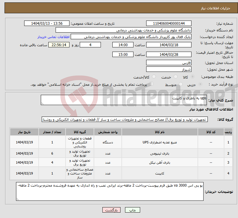Select the کابینت item name cell
The height and width of the screenshot is (218, 238).
160,173
